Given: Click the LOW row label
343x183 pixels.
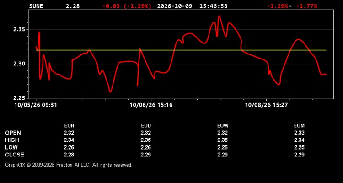Looking at the screenshot, I should coord(11,147).
